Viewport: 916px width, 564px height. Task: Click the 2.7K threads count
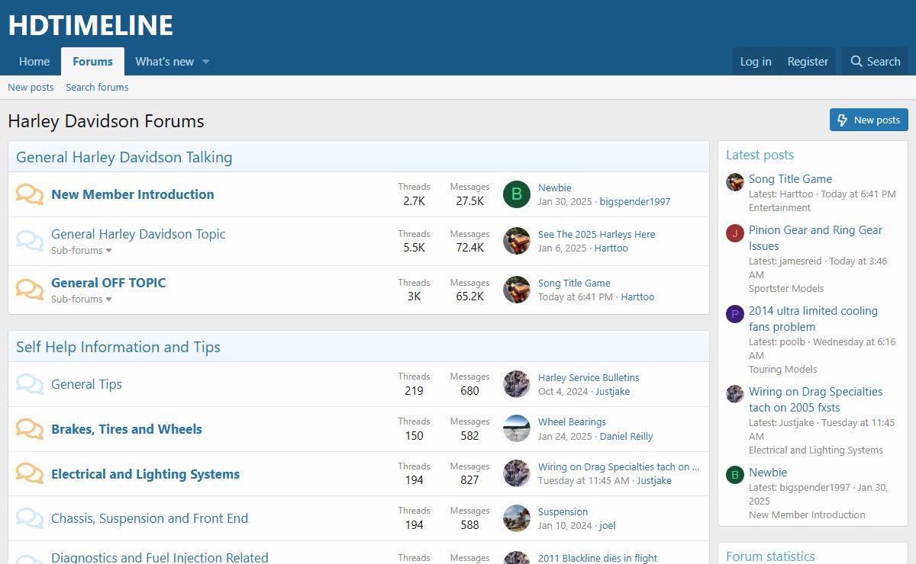click(x=414, y=201)
